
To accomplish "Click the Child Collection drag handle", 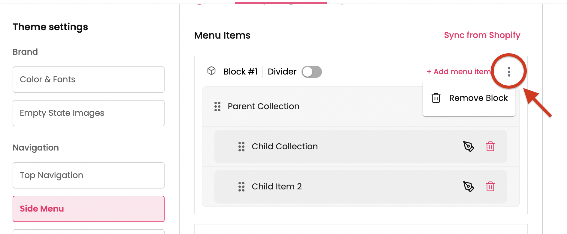I will 241,147.
